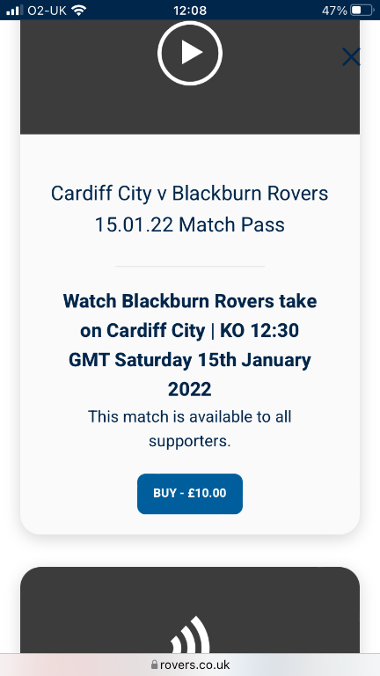Tap the divider line under match title
The width and height of the screenshot is (380, 676).
click(190, 267)
